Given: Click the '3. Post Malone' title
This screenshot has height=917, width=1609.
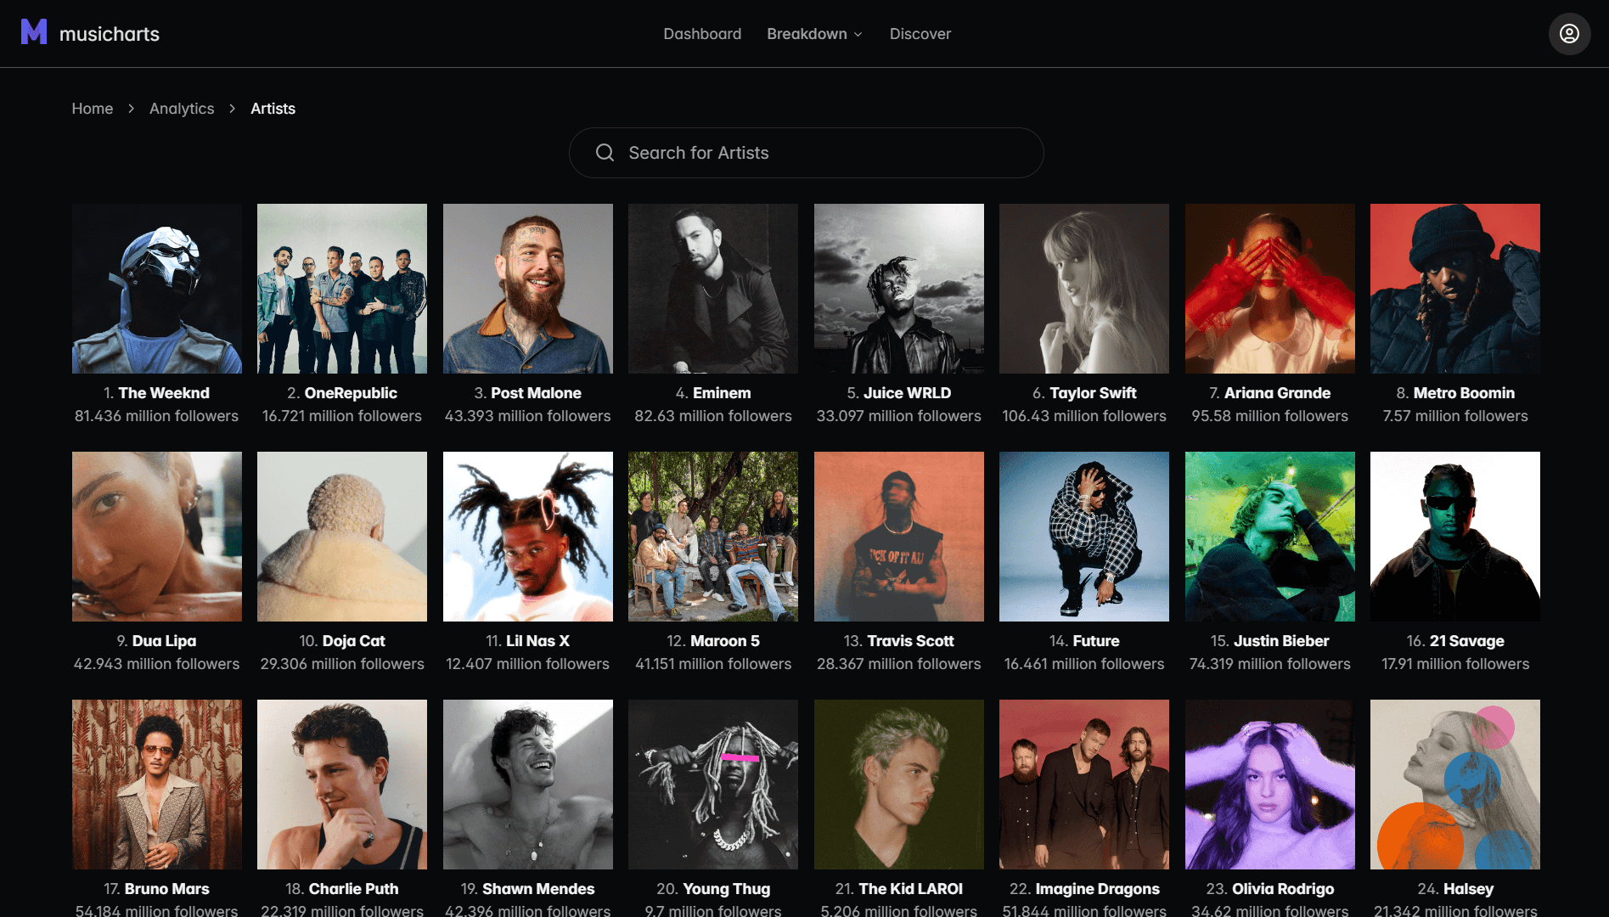Looking at the screenshot, I should [x=528, y=393].
